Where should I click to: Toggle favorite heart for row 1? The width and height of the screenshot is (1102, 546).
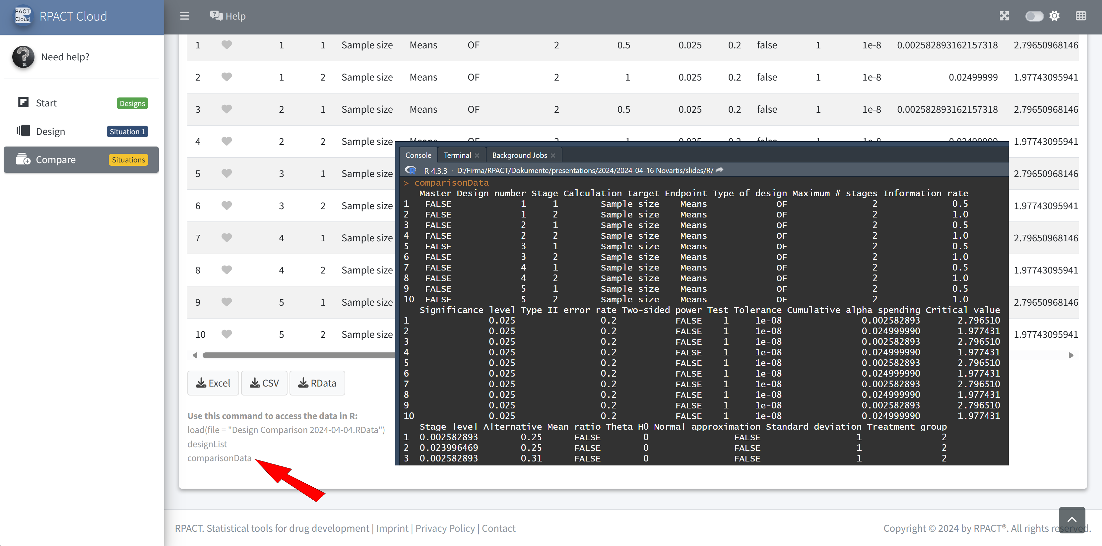pyautogui.click(x=227, y=45)
